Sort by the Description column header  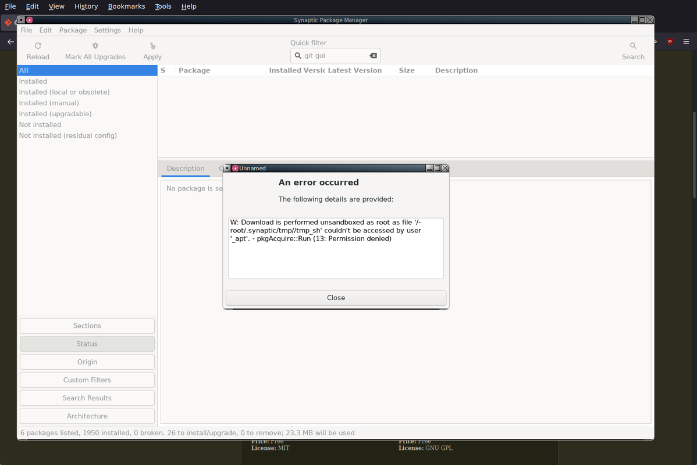(543, 70)
